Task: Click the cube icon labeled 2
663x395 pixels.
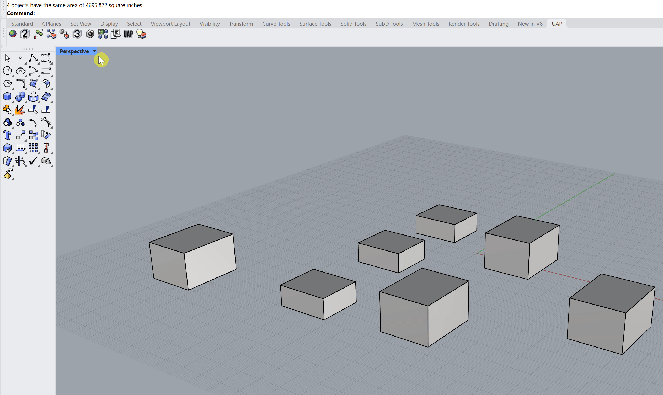Action: point(25,34)
